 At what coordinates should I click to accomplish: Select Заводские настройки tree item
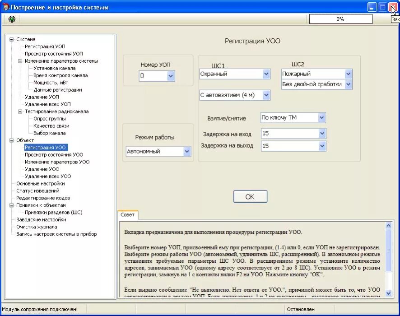[x=41, y=219]
